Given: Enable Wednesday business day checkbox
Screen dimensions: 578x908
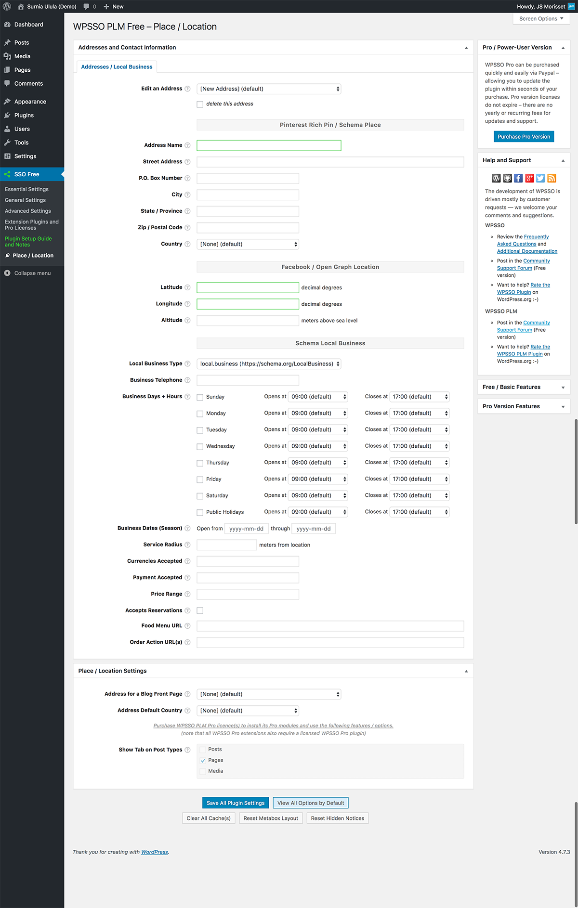Looking at the screenshot, I should (200, 447).
